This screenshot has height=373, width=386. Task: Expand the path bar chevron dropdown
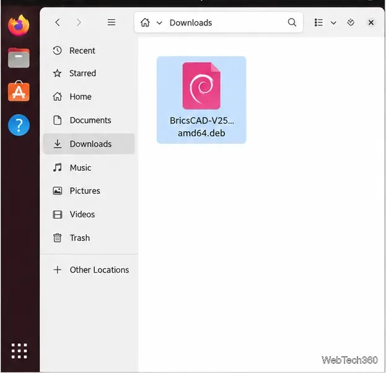(x=159, y=23)
